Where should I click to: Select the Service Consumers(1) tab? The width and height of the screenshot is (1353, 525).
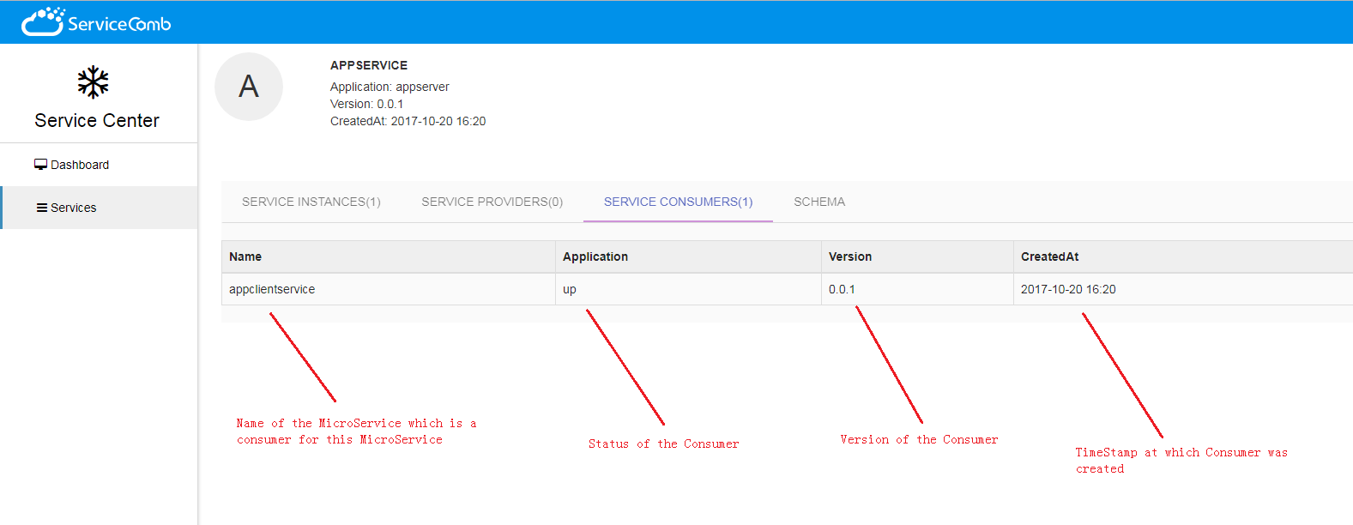point(678,202)
